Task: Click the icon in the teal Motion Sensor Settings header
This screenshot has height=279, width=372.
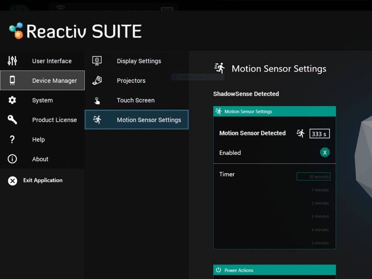Action: point(218,111)
